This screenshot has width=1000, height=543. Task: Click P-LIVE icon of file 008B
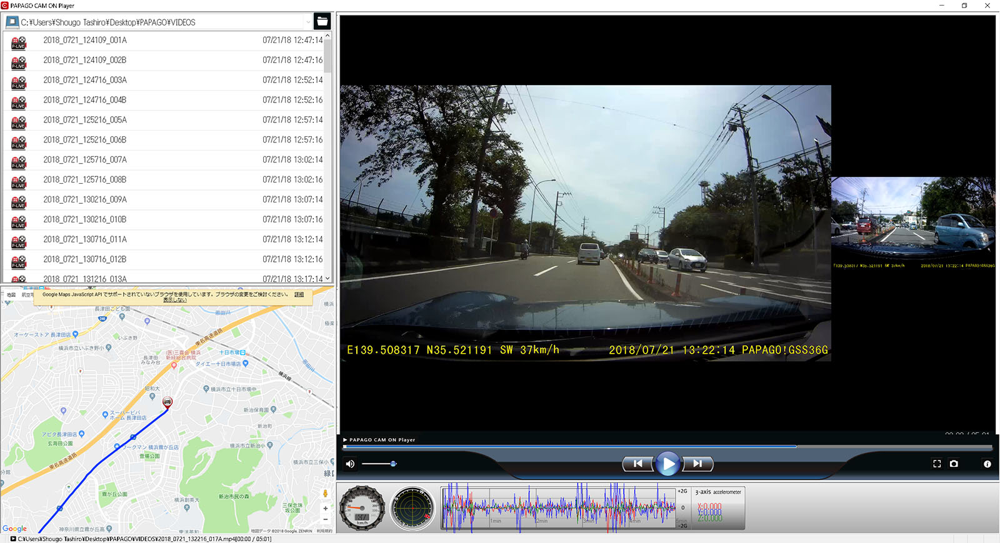pos(19,182)
